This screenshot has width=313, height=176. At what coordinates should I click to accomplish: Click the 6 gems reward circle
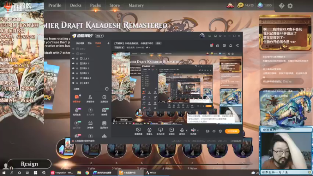(243, 149)
